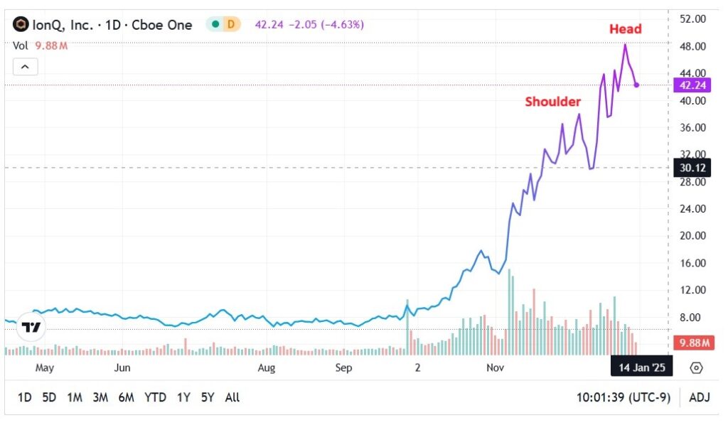The height and width of the screenshot is (425, 728).
Task: Select the 5D time range
Action: click(49, 397)
